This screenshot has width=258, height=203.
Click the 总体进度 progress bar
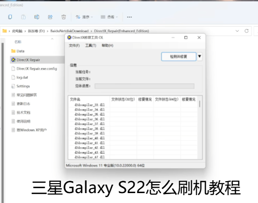pos(145,86)
